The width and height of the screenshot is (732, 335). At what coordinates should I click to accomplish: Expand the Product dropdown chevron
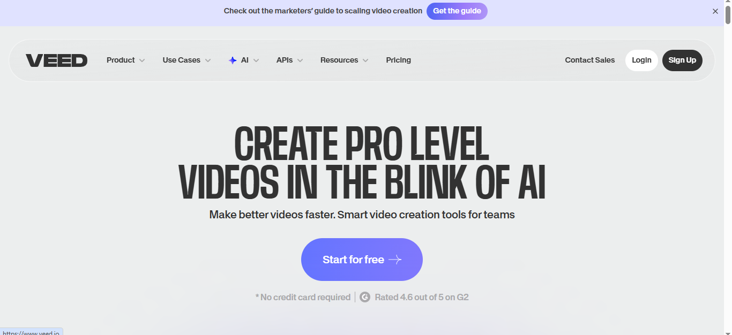142,60
